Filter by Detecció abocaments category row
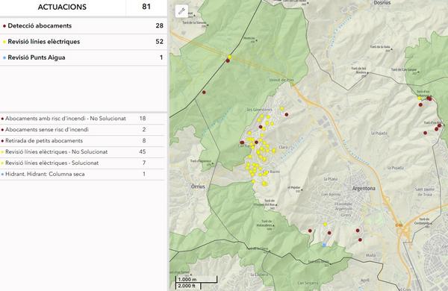Viewport: 448px width, 291px height. (84, 26)
